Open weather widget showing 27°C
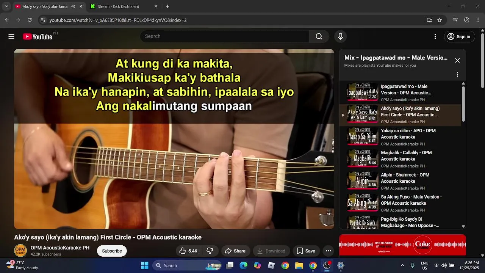The image size is (485, 273). tap(22, 265)
